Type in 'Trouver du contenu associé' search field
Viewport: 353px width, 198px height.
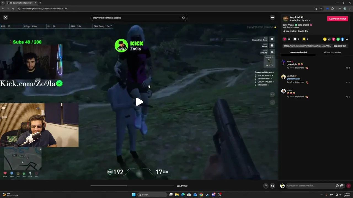tap(136, 18)
